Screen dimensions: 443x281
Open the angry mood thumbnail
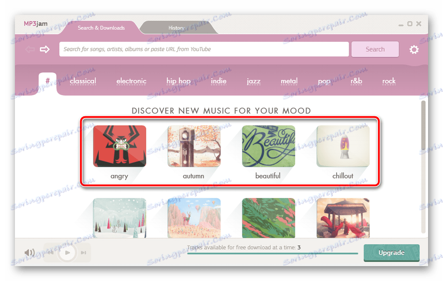119,146
